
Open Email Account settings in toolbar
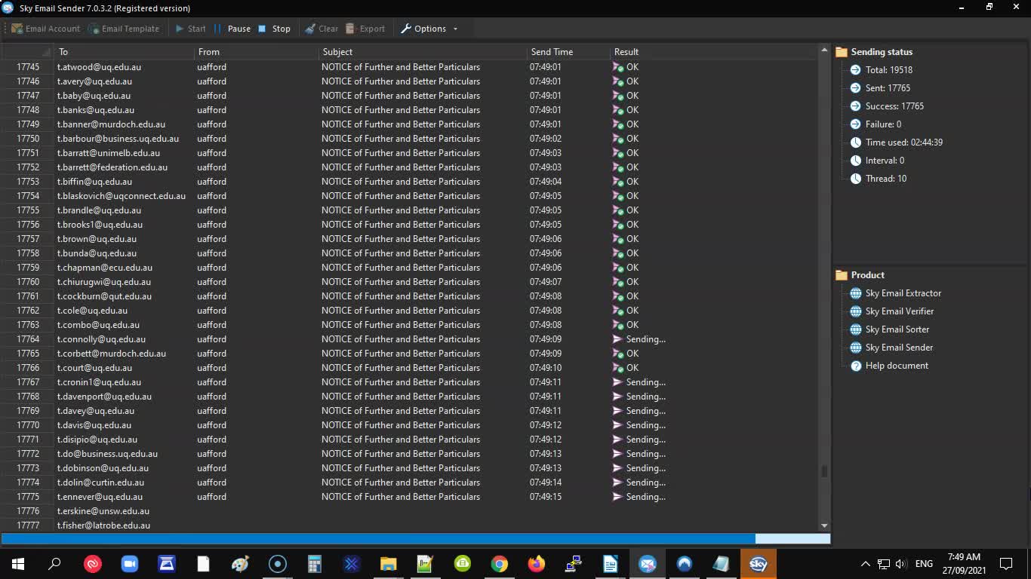46,29
